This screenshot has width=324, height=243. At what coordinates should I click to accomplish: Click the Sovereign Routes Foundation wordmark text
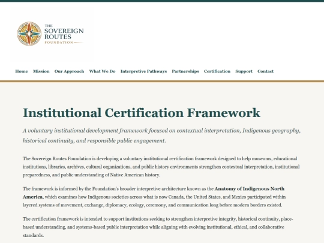64,34
